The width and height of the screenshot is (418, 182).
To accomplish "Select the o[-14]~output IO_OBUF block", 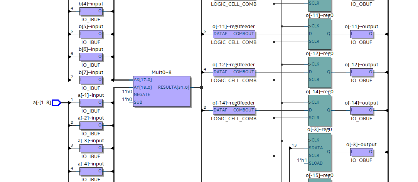I will coord(361,110).
